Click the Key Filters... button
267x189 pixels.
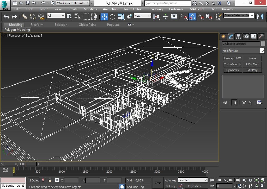196,186
